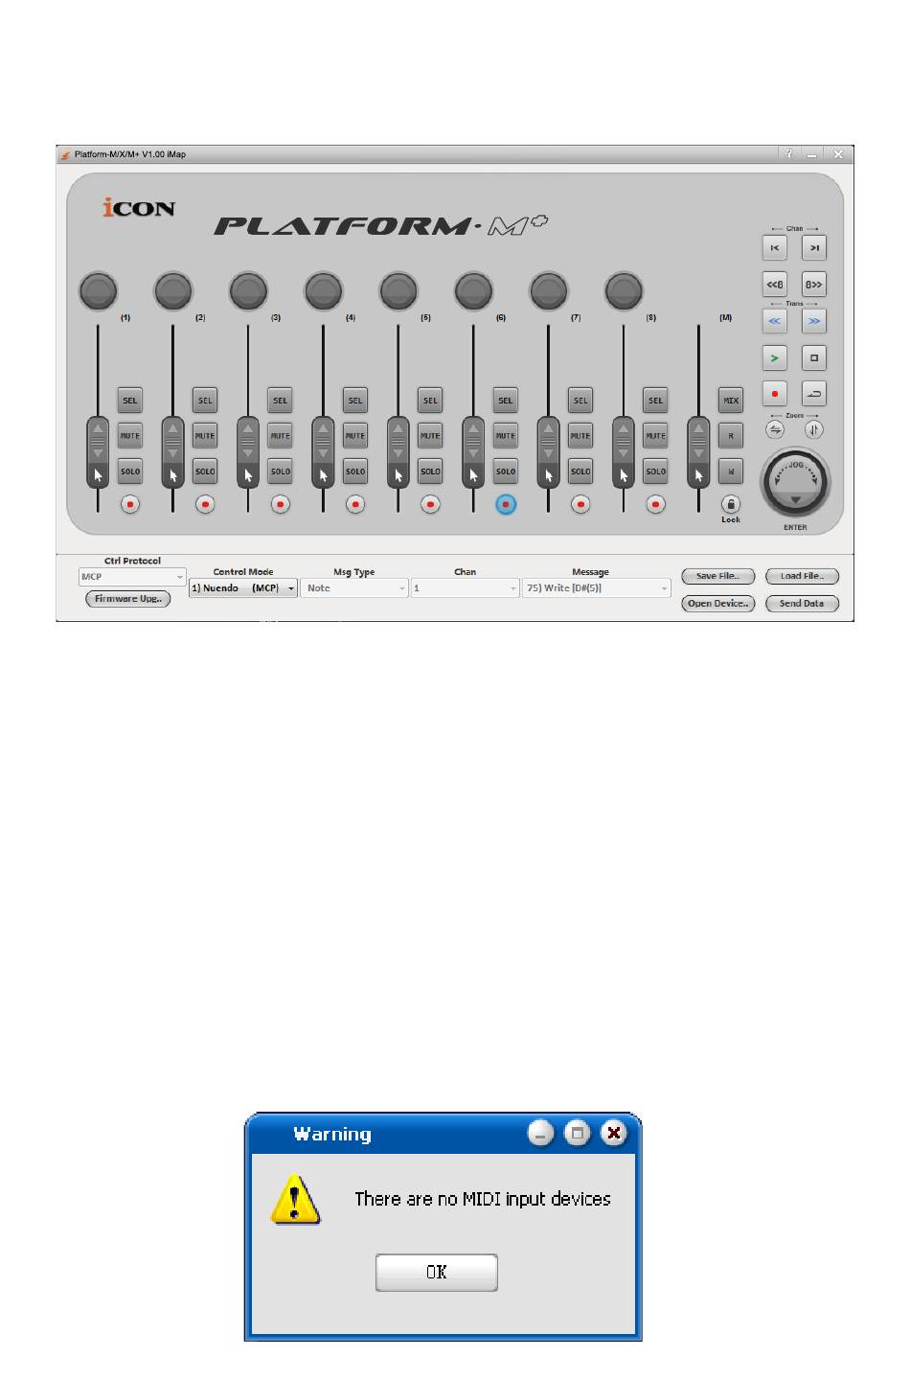
Task: Click the rotary knob above channel 1
Action: (x=99, y=290)
